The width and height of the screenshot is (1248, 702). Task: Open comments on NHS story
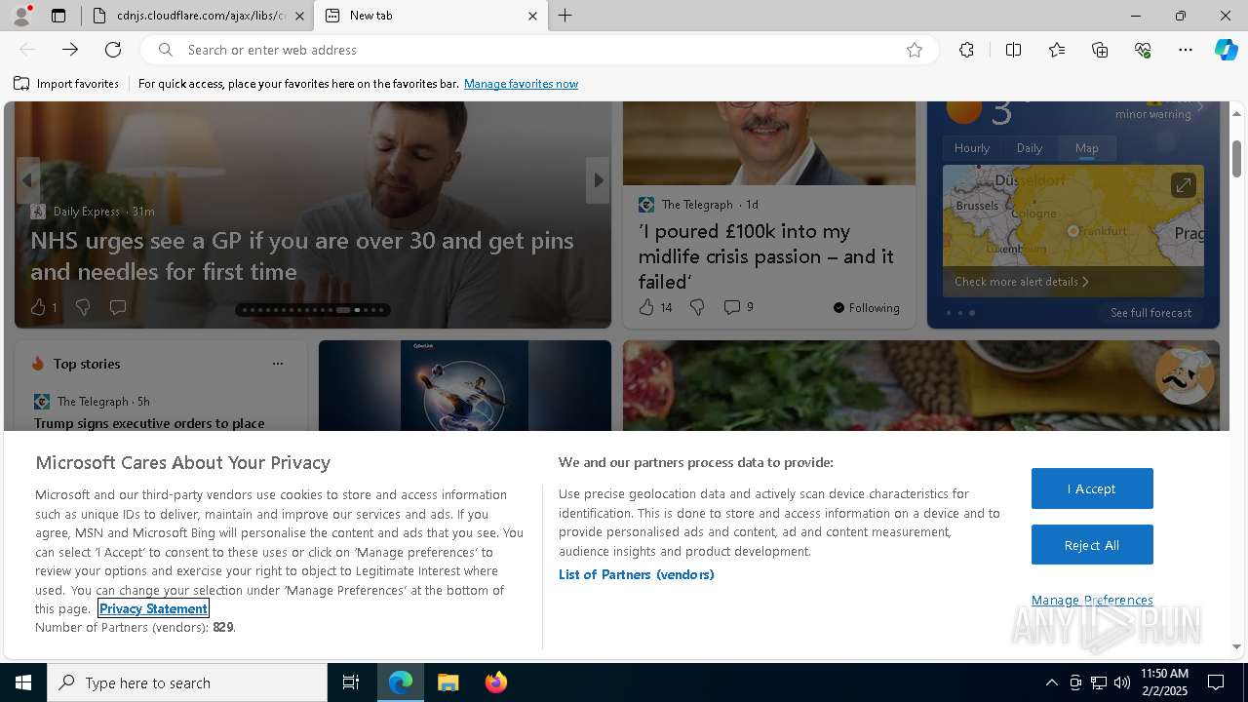118,307
